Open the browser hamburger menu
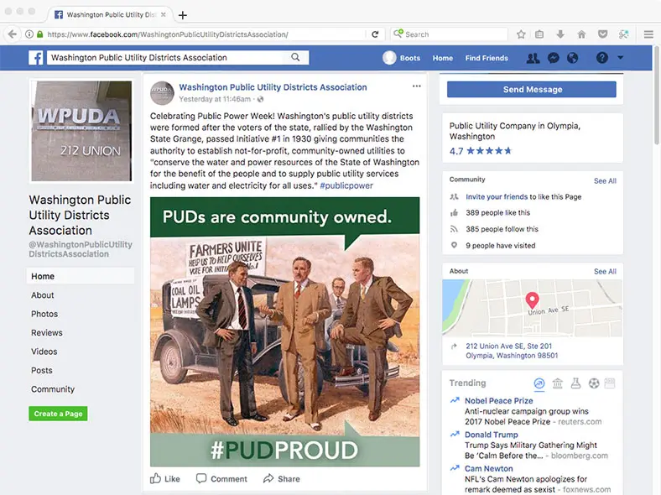 [648, 34]
